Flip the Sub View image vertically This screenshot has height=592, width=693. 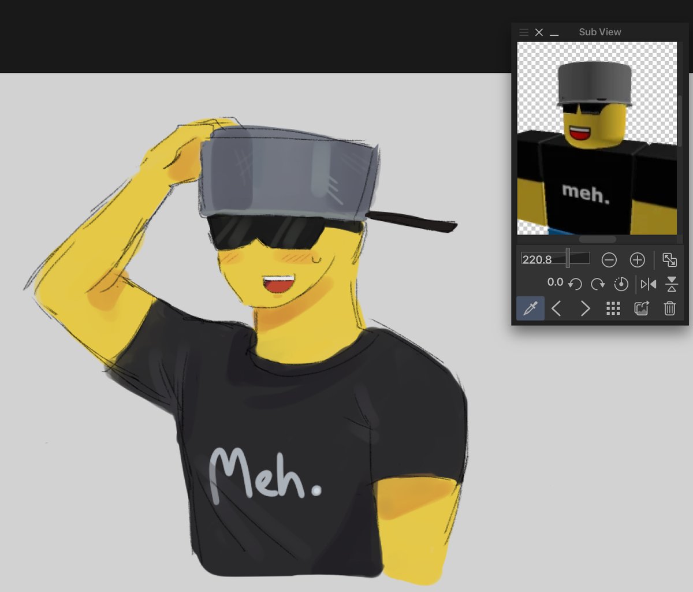tap(672, 284)
